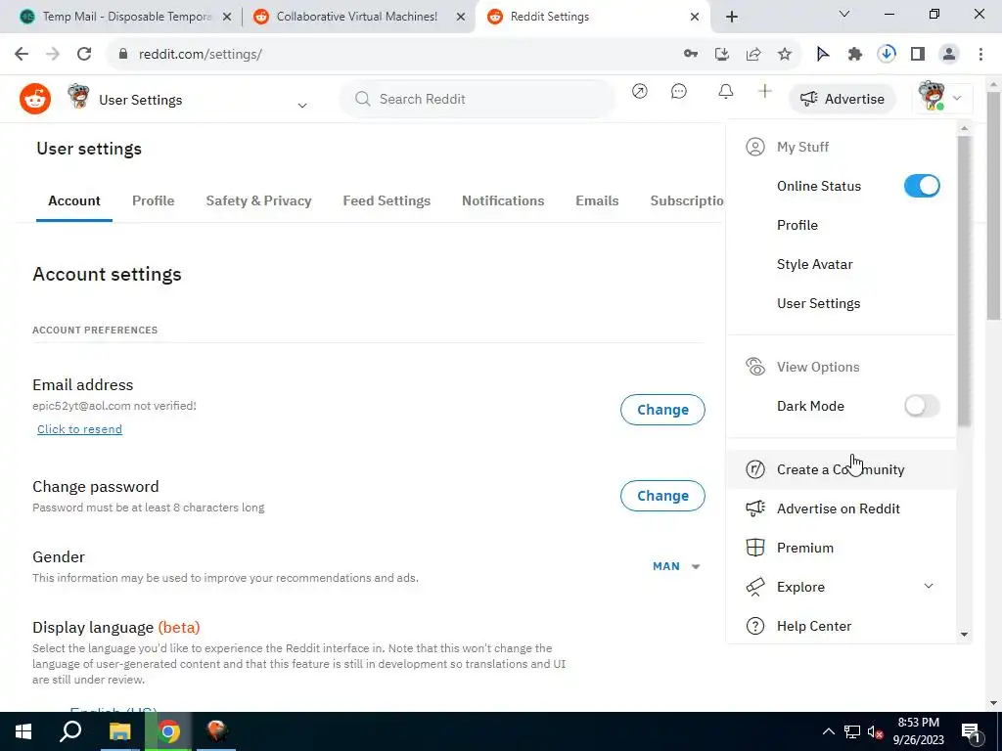Expand the Explore section in menu
The width and height of the screenshot is (1002, 751).
(929, 587)
